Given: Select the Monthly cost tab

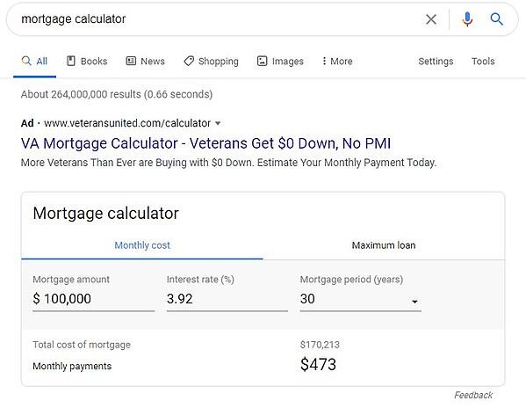Looking at the screenshot, I should click(142, 245).
